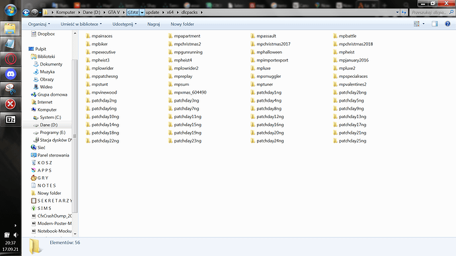This screenshot has height=256, width=456.
Task: Select the patchday22ng folder icon
Action: coord(88,141)
